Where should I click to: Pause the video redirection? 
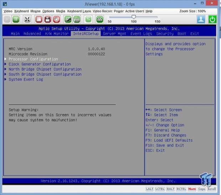click(x=16, y=19)
